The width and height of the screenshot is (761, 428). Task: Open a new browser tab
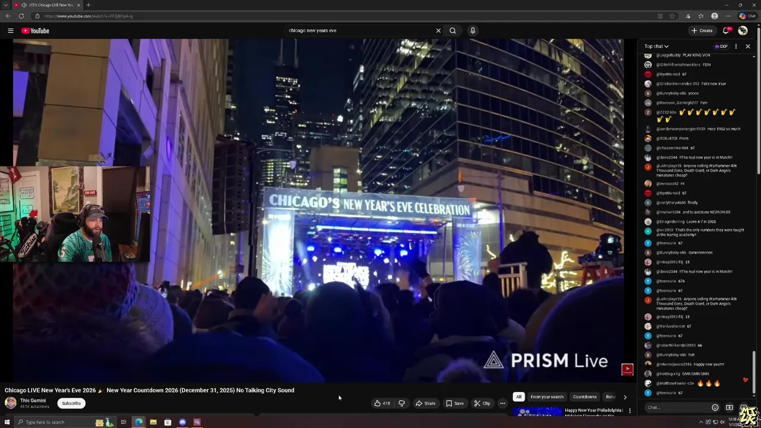pos(88,5)
